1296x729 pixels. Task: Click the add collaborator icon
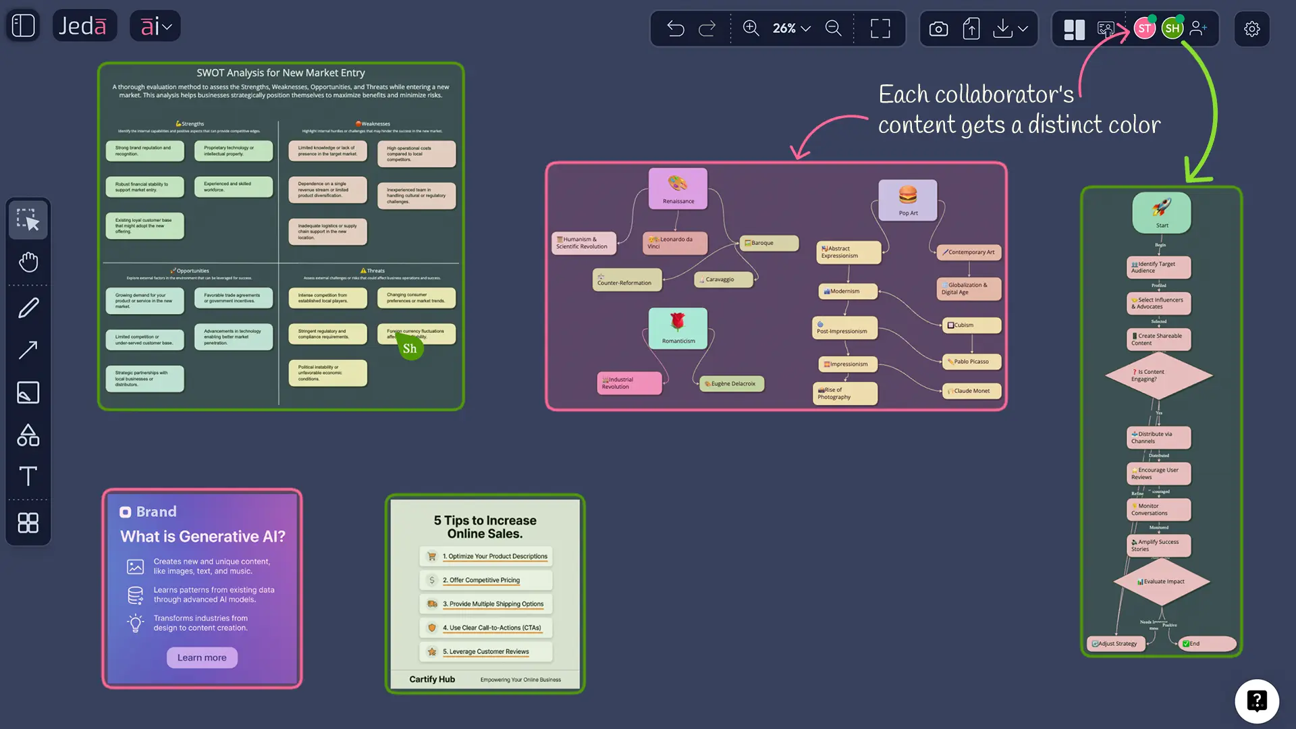1199,28
